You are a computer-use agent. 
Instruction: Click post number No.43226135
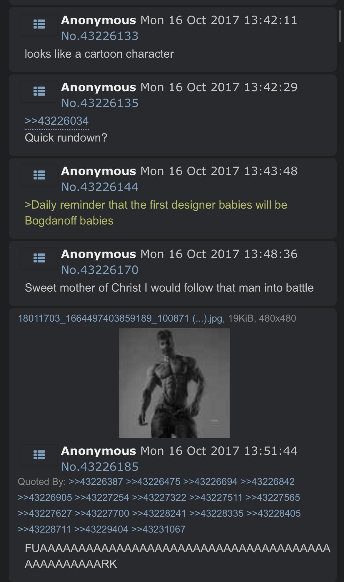click(x=100, y=103)
